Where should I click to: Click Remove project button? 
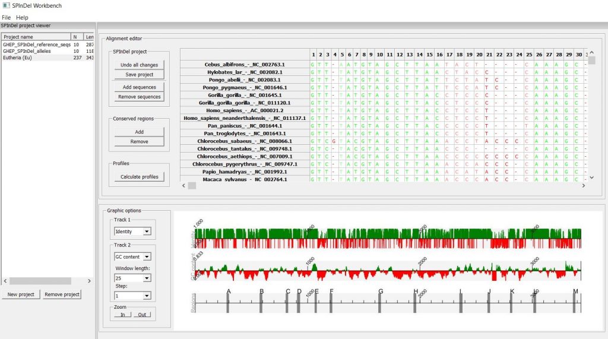tap(62, 294)
